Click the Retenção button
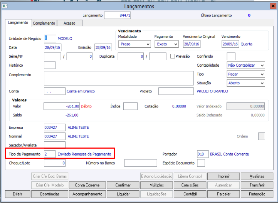The height and width of the screenshot is (203, 279). pyautogui.click(x=257, y=194)
